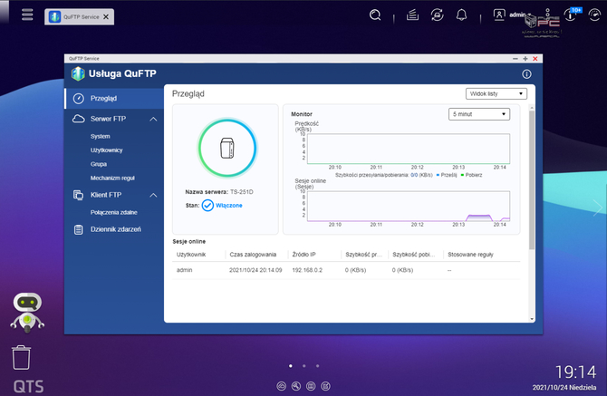Image resolution: width=607 pixels, height=396 pixels.
Task: Click the next desktop page arrow
Action: tap(597, 208)
